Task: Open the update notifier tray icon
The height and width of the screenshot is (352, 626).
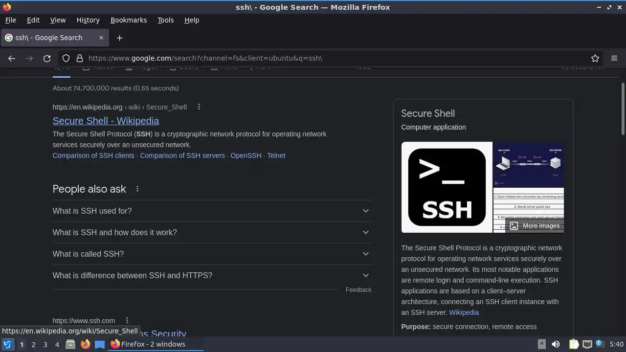Action: tap(600, 344)
